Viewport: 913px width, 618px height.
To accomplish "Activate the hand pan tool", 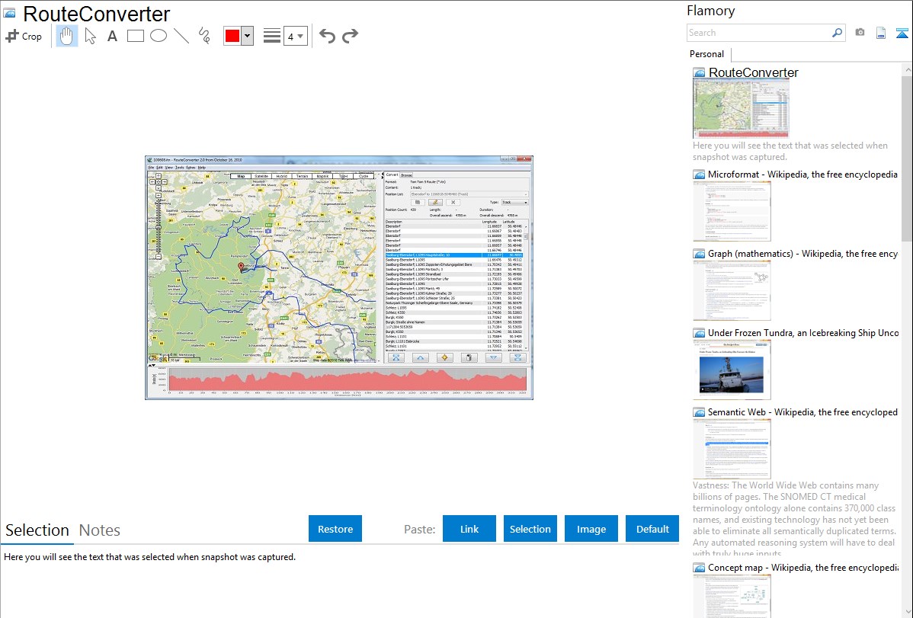I will 67,36.
